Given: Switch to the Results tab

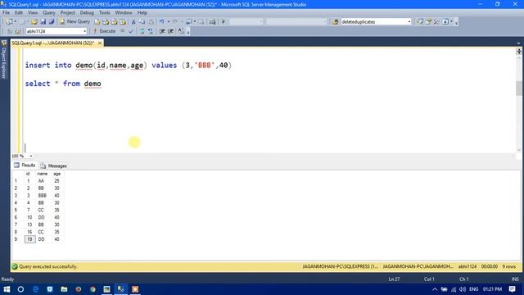Looking at the screenshot, I should (x=25, y=166).
